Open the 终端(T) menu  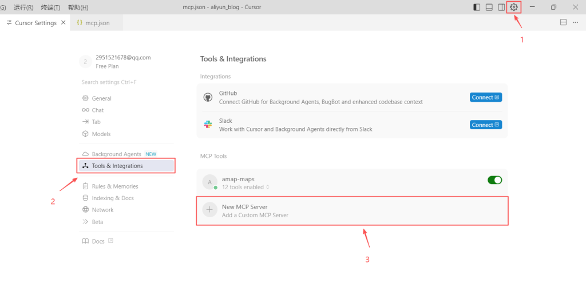coord(50,7)
